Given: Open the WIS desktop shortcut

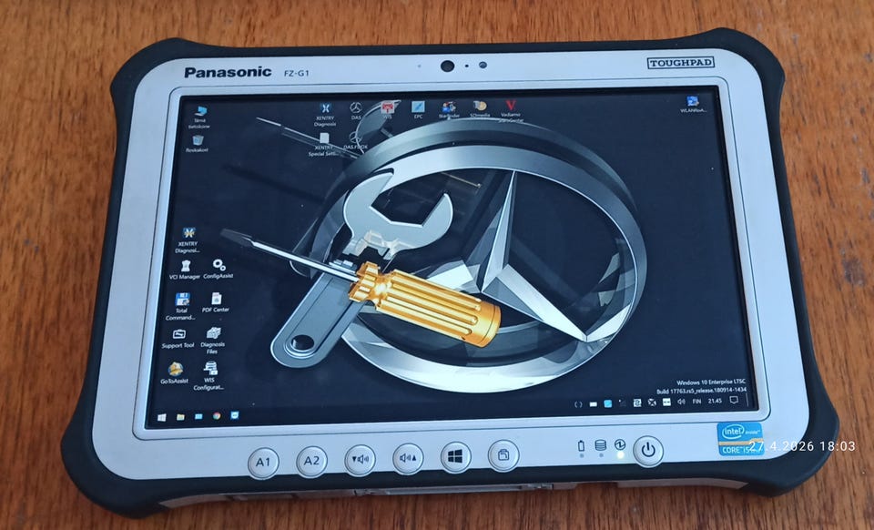Looking at the screenshot, I should [x=388, y=110].
